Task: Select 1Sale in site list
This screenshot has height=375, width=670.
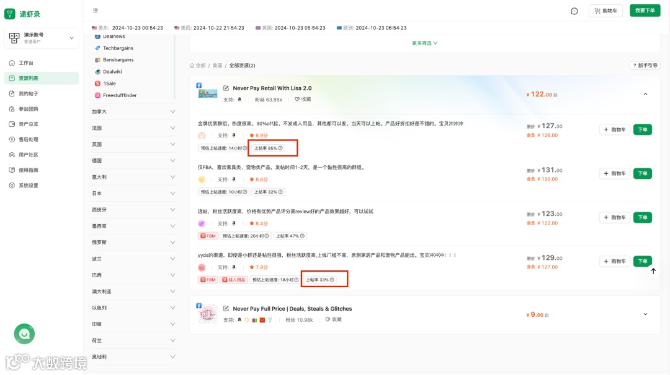Action: 109,84
